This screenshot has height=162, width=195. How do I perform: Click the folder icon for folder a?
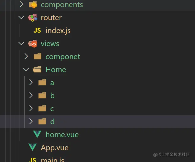(x=42, y=82)
